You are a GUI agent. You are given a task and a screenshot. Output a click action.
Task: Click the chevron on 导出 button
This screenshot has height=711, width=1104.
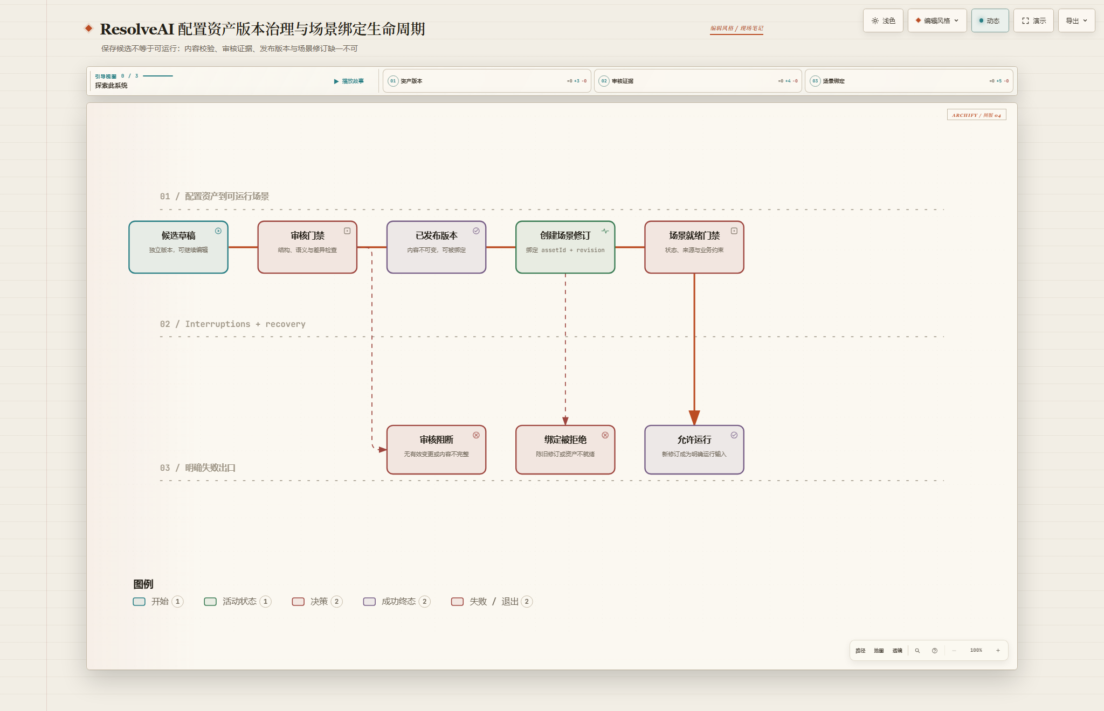pyautogui.click(x=1085, y=20)
